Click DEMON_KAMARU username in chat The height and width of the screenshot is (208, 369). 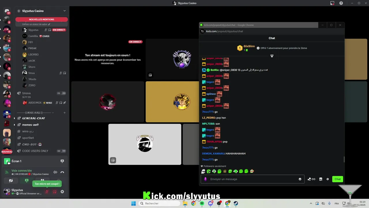213,154
